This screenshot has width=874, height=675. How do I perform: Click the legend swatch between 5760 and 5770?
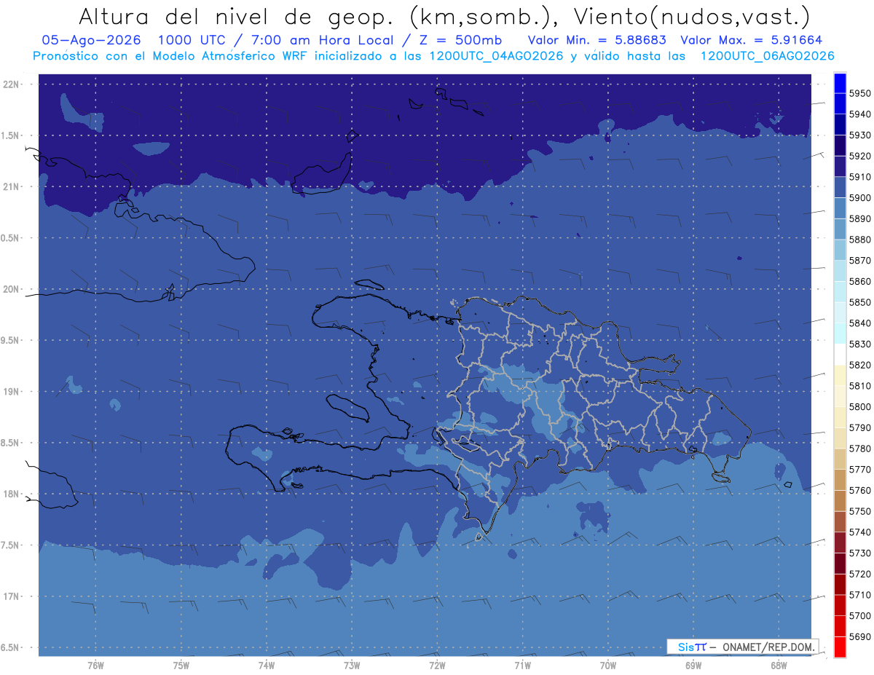click(840, 480)
